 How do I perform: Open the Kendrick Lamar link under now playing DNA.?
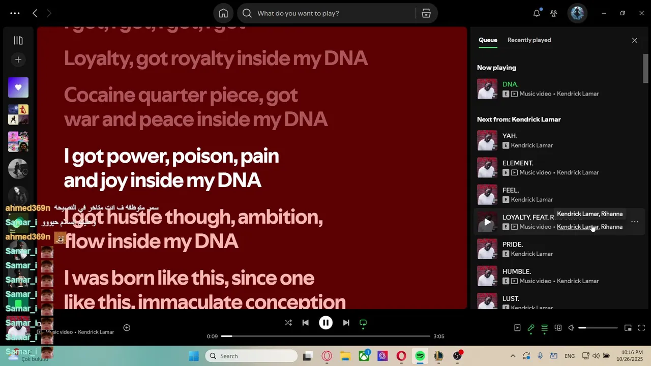[578, 94]
